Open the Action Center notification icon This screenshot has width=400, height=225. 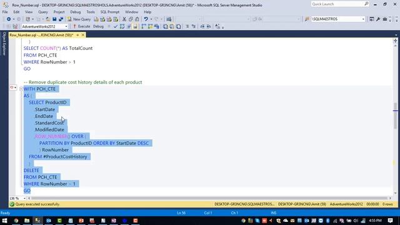[390, 221]
